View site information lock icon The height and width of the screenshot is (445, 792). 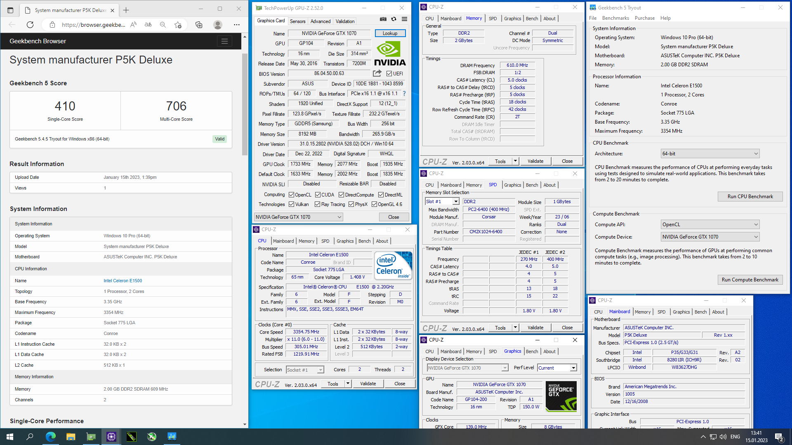[52, 25]
